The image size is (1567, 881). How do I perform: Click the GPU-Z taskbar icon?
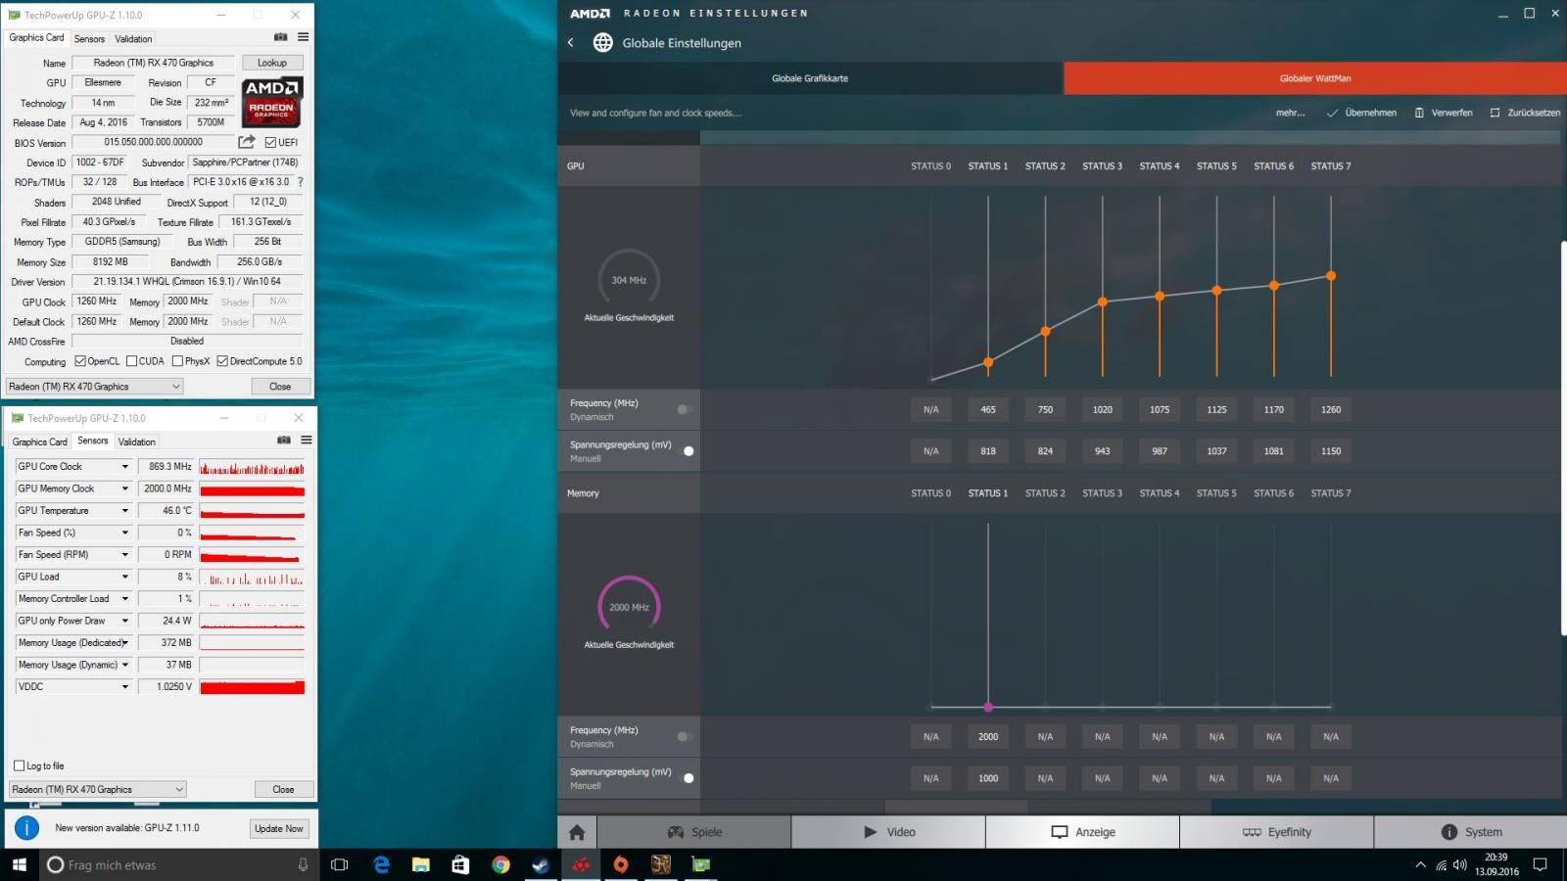[700, 864]
